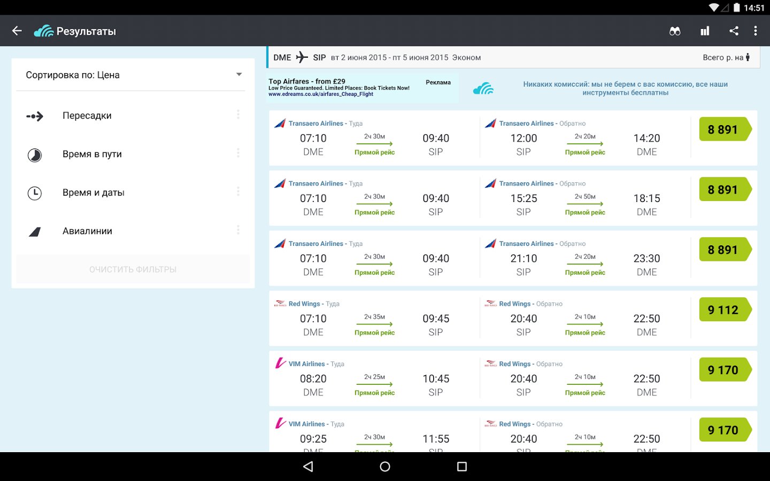The height and width of the screenshot is (481, 770).
Task: Tap Transaero logo on 12:00 return flight
Action: pos(490,123)
